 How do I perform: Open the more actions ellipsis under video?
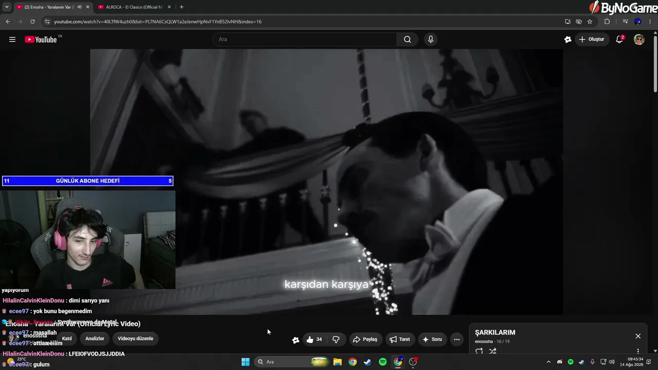(456, 339)
